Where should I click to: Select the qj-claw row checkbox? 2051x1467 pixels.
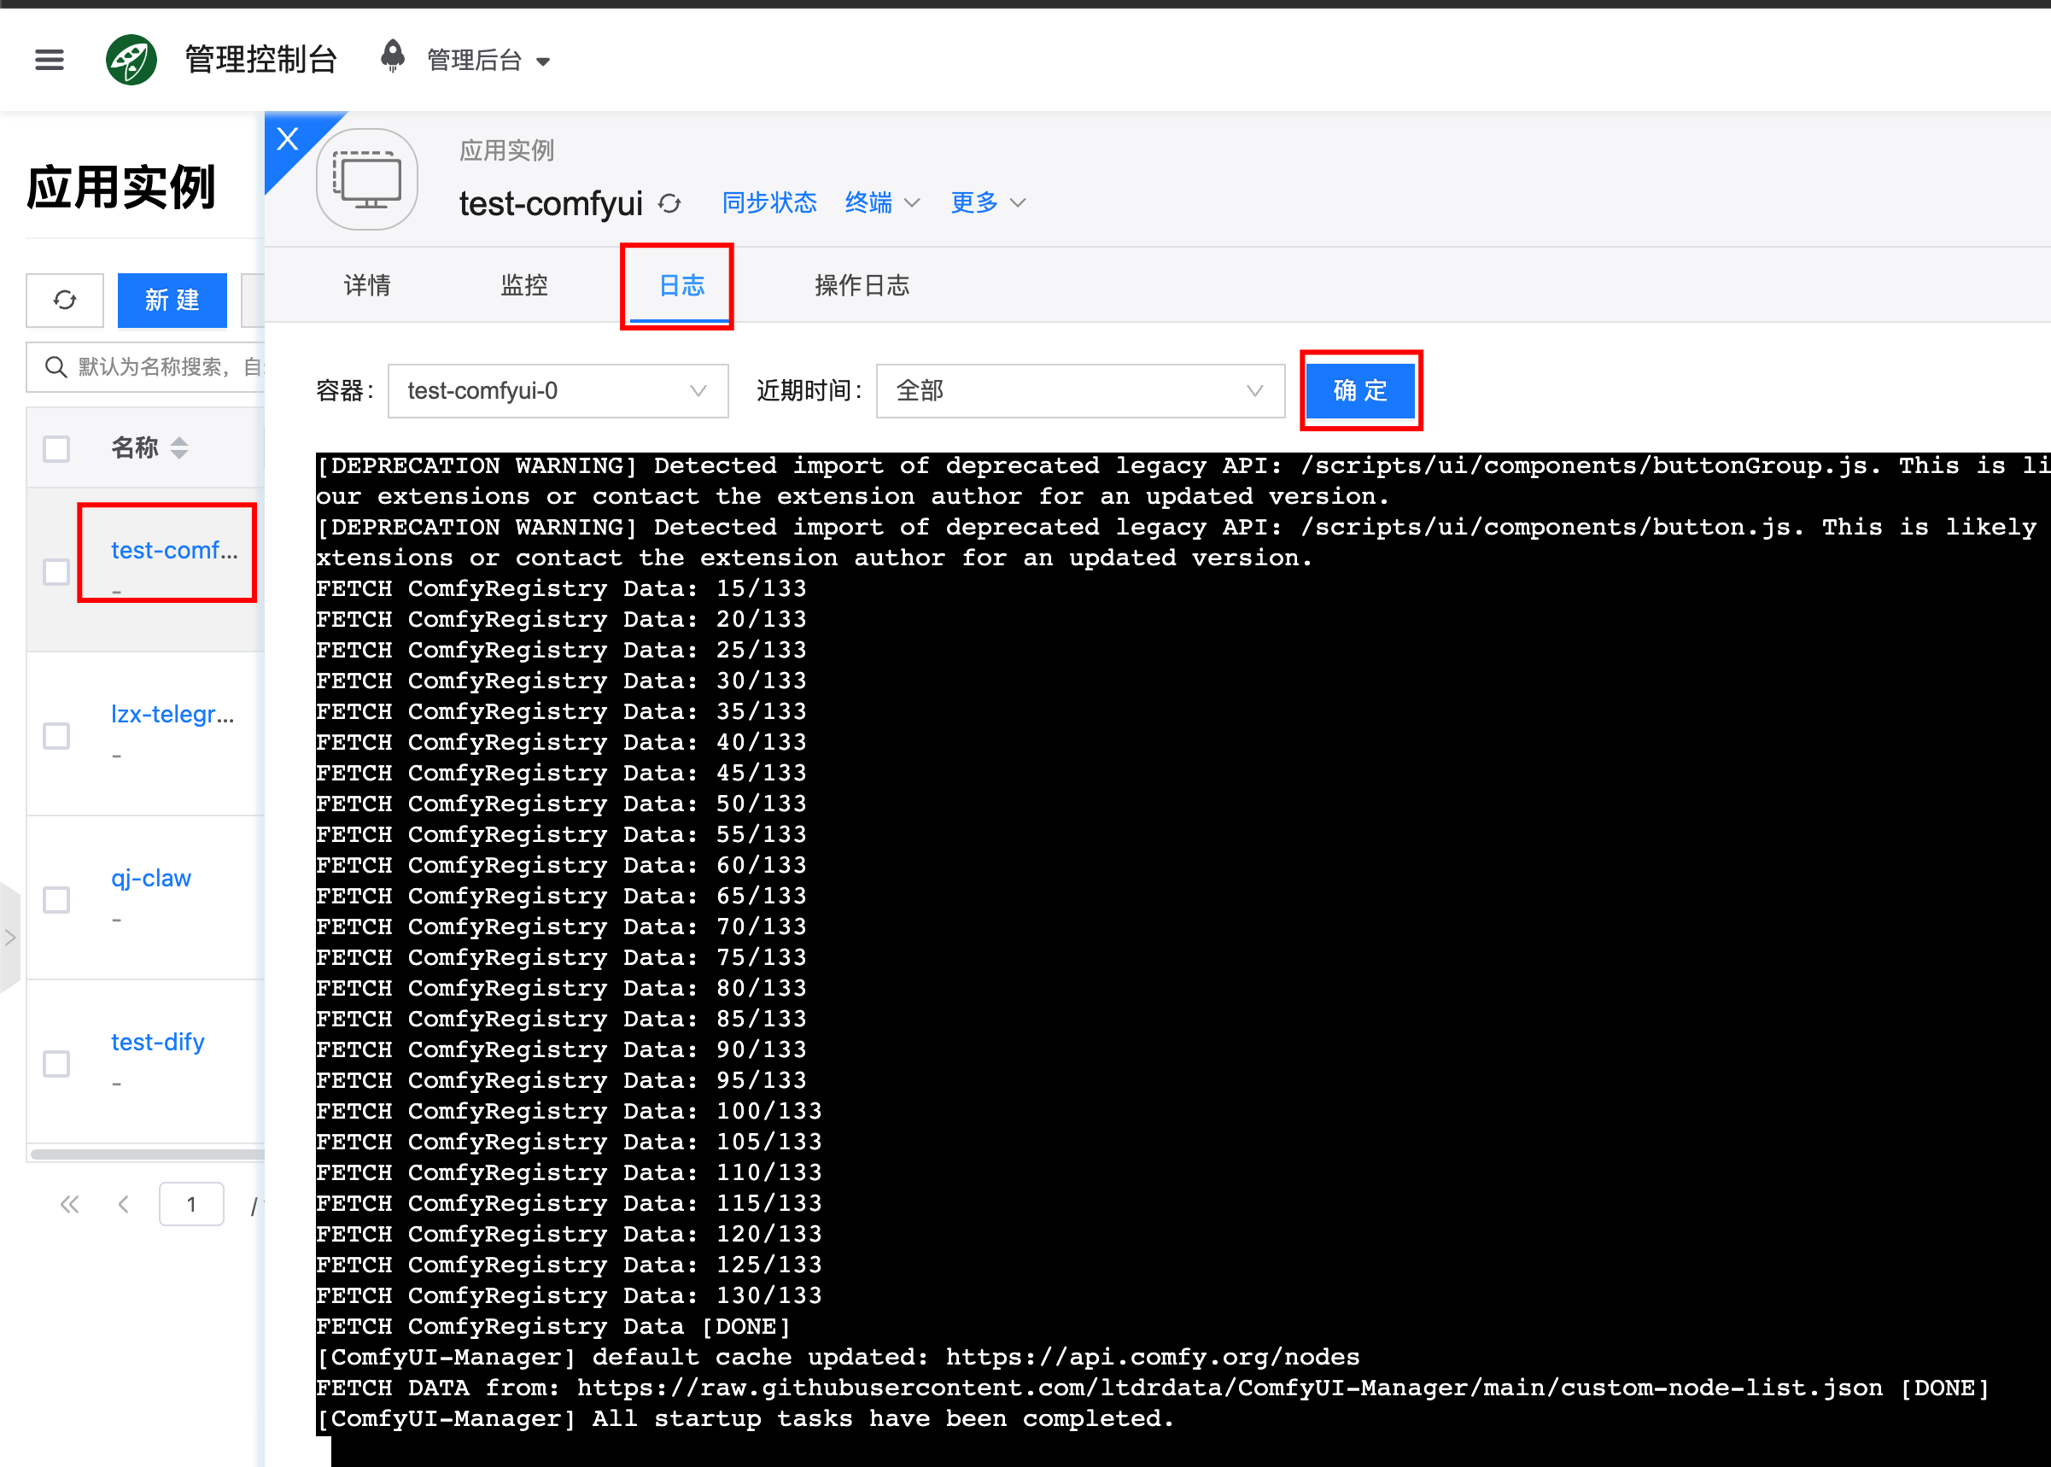point(56,900)
